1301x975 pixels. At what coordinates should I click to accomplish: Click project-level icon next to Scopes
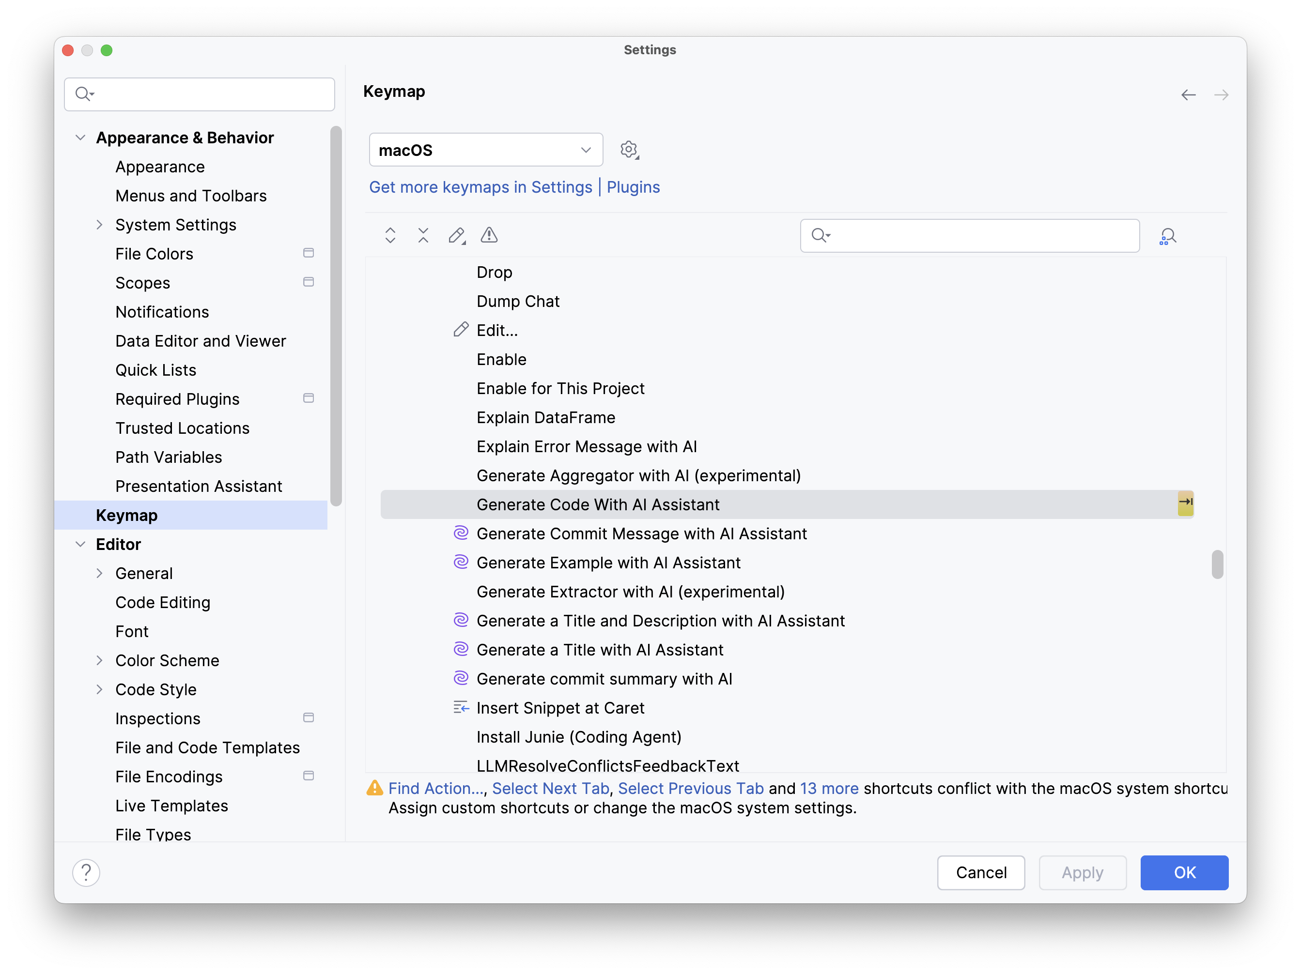tap(308, 282)
